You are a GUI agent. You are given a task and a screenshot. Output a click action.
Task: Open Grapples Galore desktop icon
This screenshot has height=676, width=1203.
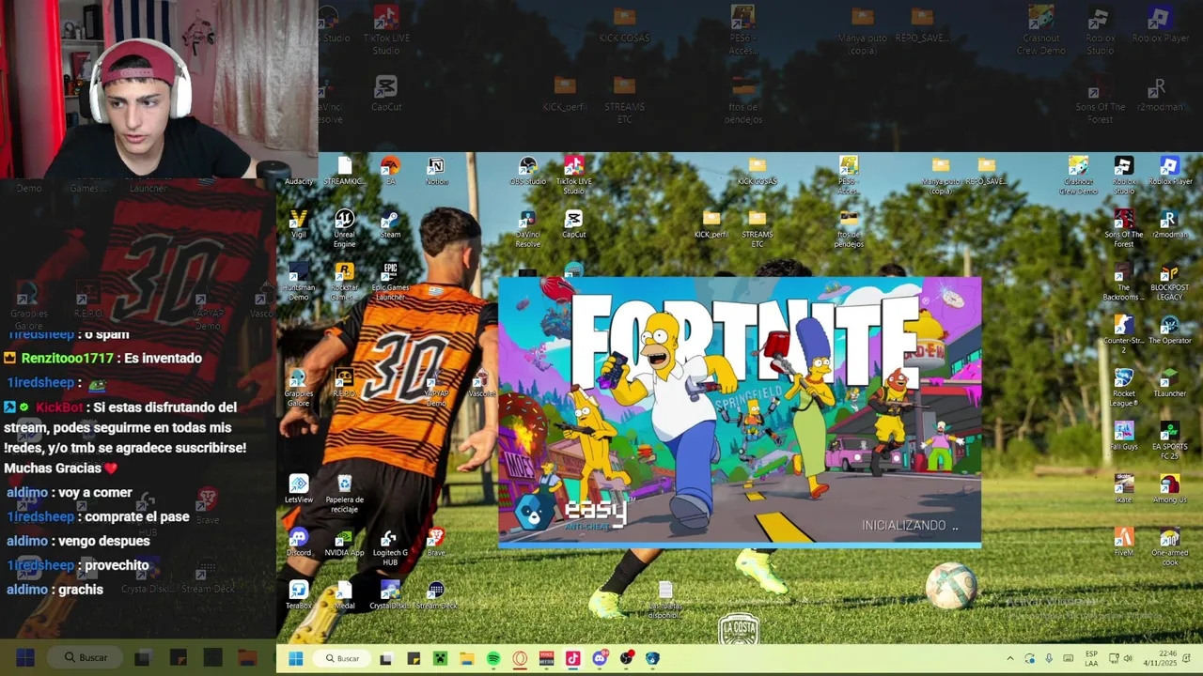(299, 388)
